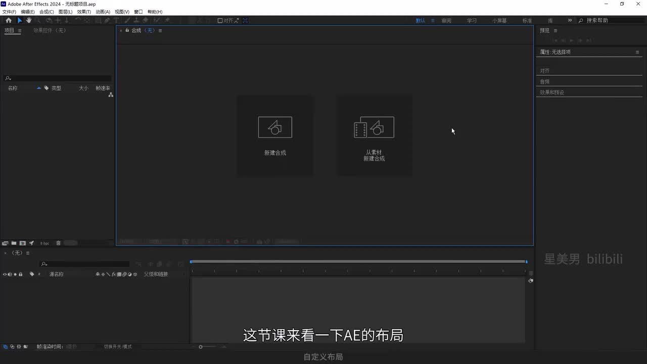Viewport: 647px width, 364px height.
Task: Sort project items by 大小 column
Action: pyautogui.click(x=83, y=88)
